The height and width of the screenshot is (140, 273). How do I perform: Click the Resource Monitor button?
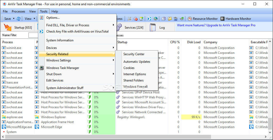tap(203, 19)
